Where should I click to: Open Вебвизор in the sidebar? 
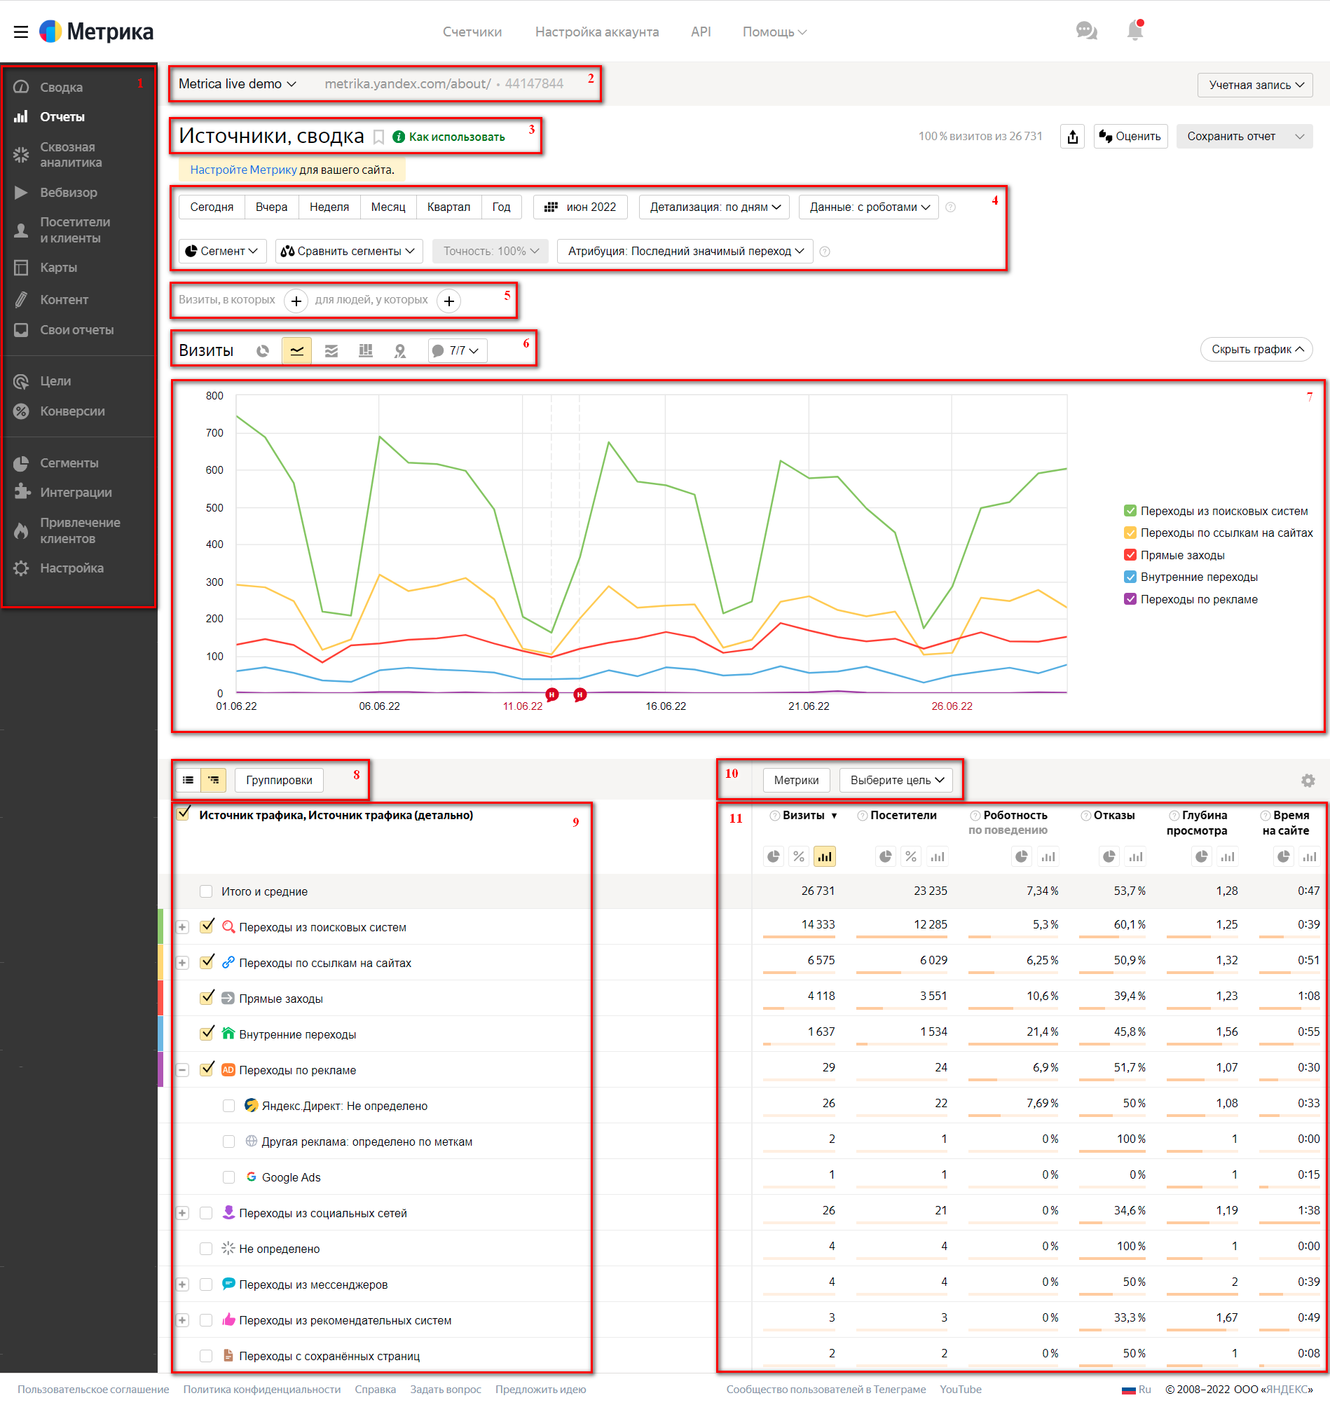(x=68, y=193)
